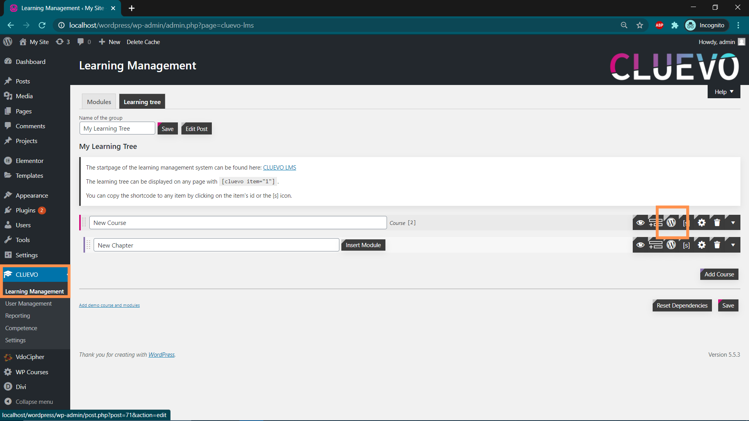Expand New Course row dropdown arrow
Viewport: 749px width, 421px height.
point(733,223)
